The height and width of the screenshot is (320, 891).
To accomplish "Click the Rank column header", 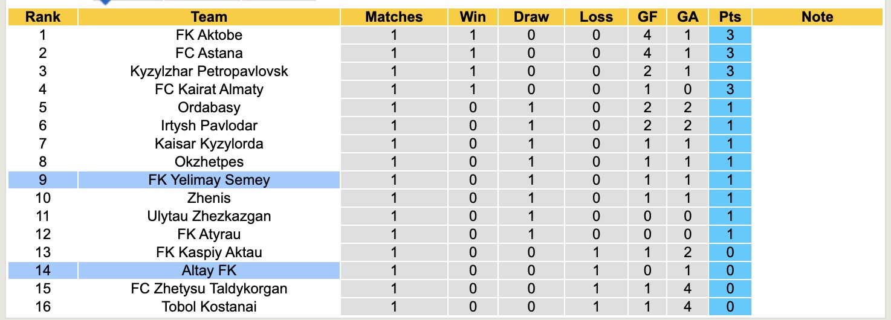I will tap(42, 17).
